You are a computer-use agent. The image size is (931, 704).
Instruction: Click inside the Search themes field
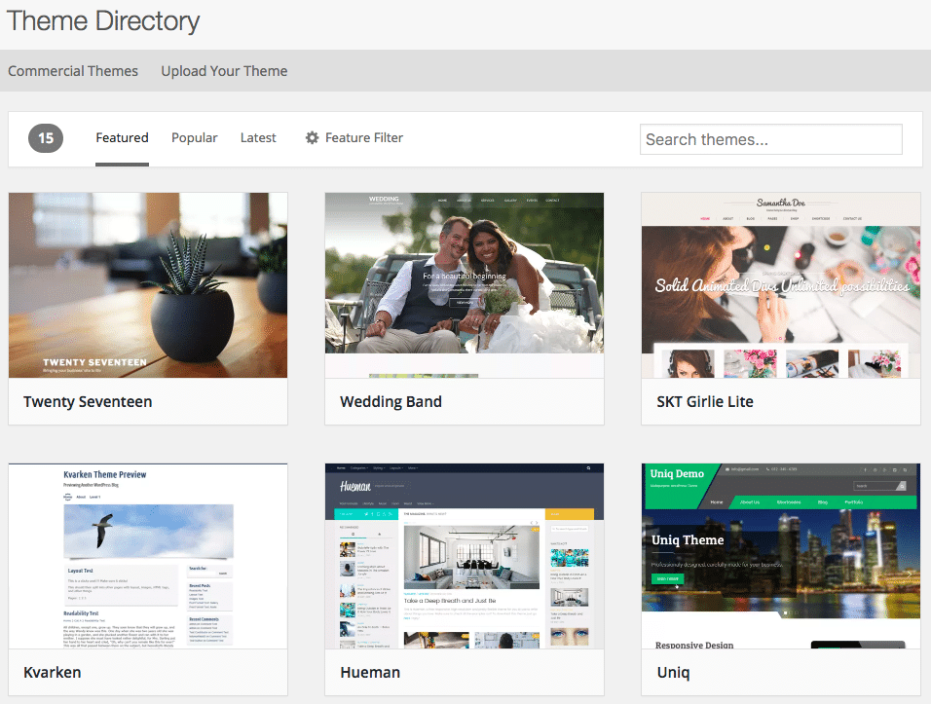click(770, 139)
